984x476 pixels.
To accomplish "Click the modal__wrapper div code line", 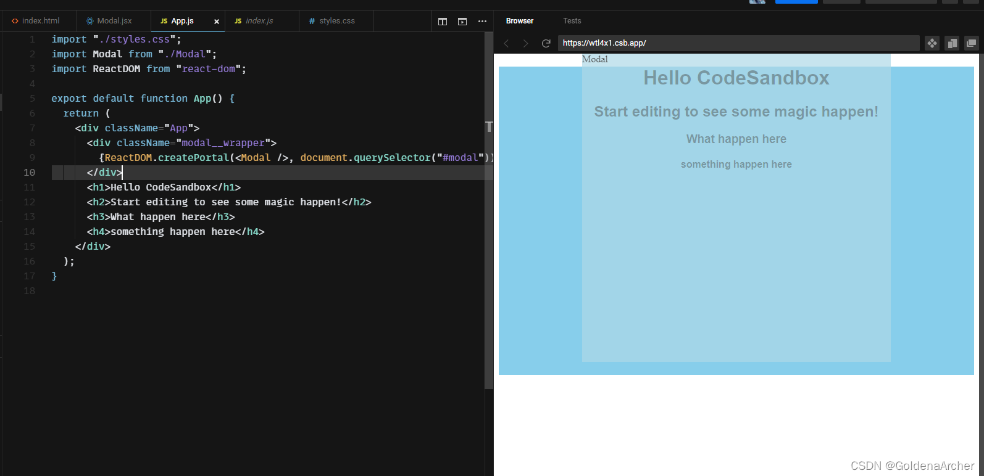I will [x=181, y=143].
